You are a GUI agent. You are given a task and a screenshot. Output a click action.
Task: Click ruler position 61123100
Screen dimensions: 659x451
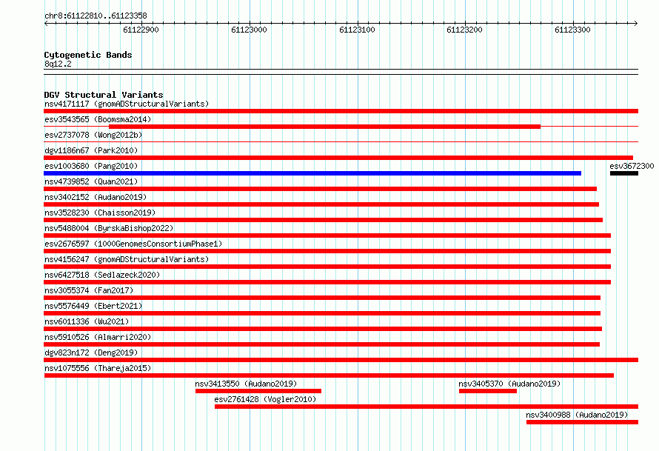point(357,30)
